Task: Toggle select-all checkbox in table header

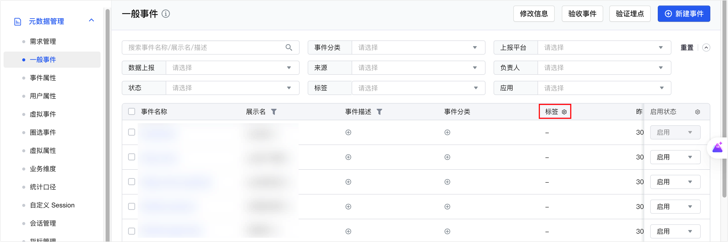Action: coord(131,111)
